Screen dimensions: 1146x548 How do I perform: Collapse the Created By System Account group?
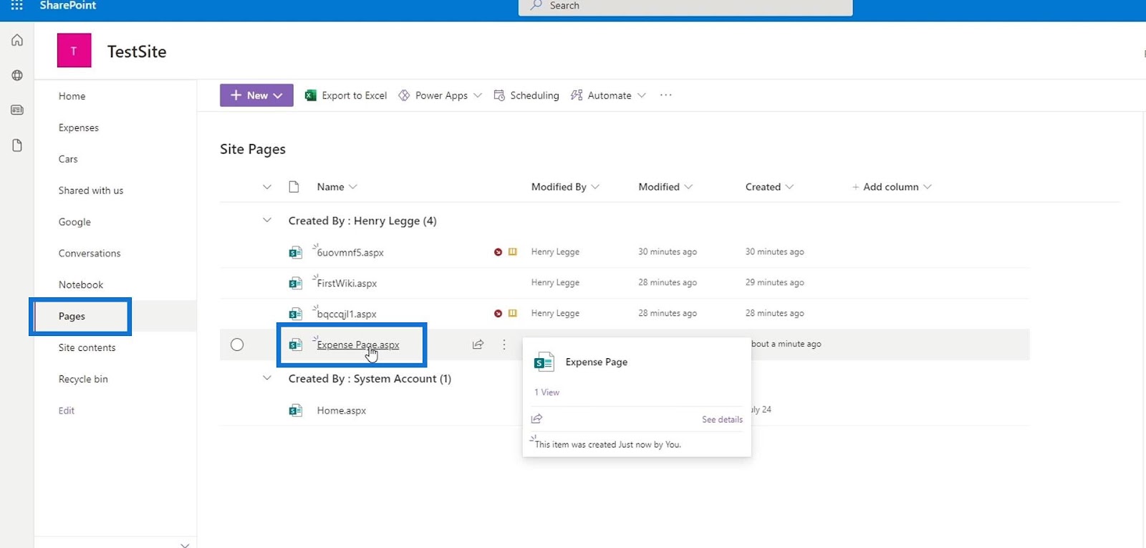click(x=267, y=378)
